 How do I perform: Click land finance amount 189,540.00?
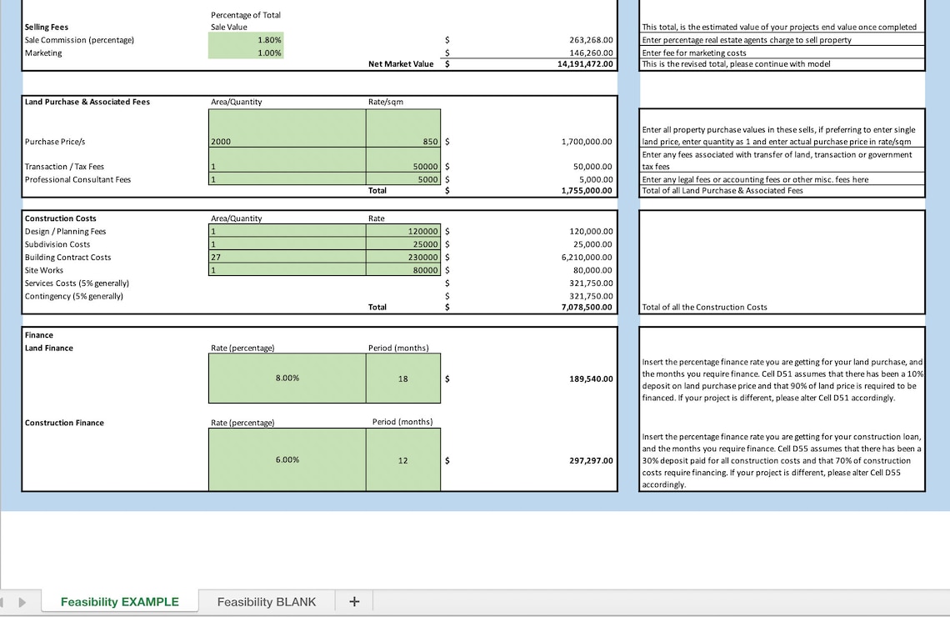tap(591, 379)
